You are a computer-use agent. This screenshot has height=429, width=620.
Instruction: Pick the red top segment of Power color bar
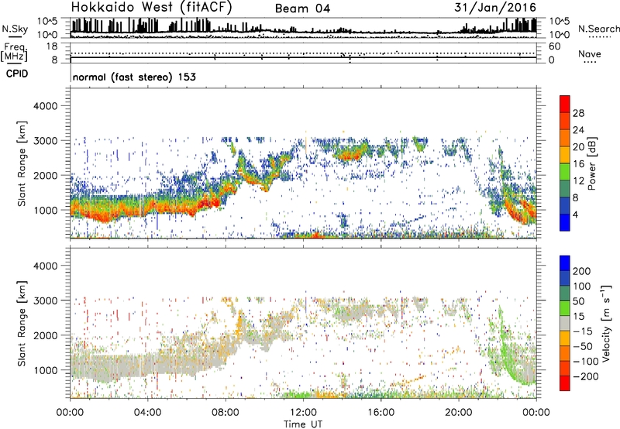coord(565,104)
